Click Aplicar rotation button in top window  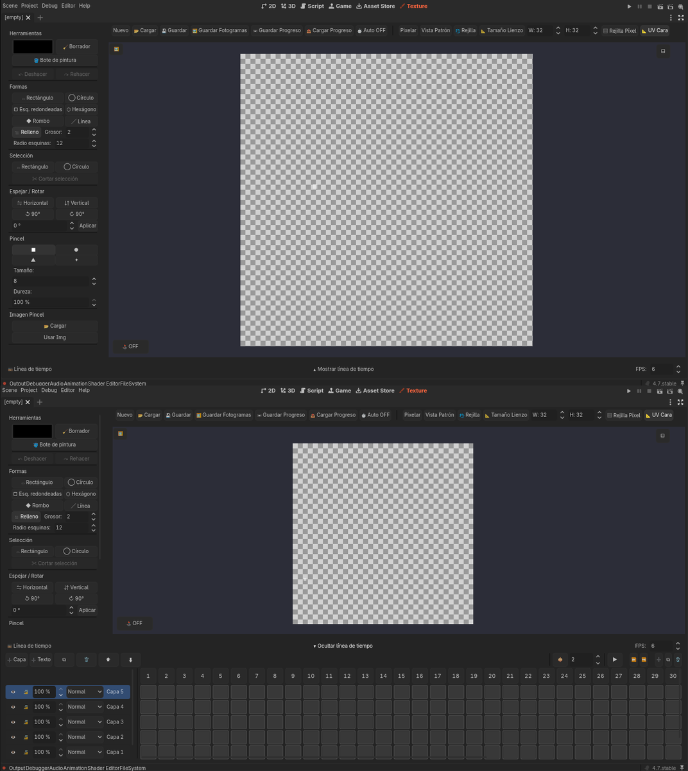coord(88,226)
